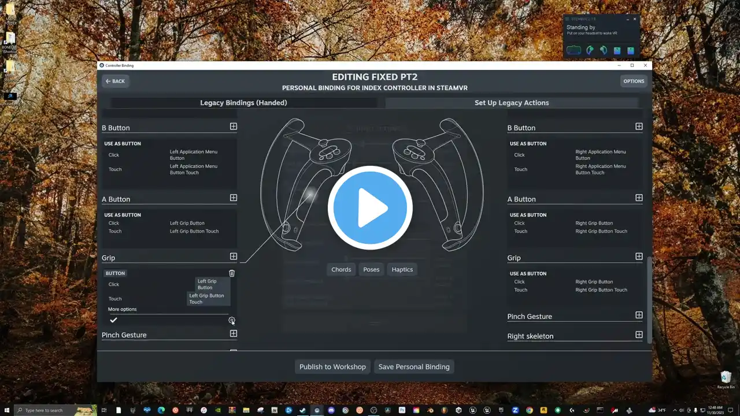Open the Options button
Image resolution: width=740 pixels, height=416 pixels.
tap(634, 81)
